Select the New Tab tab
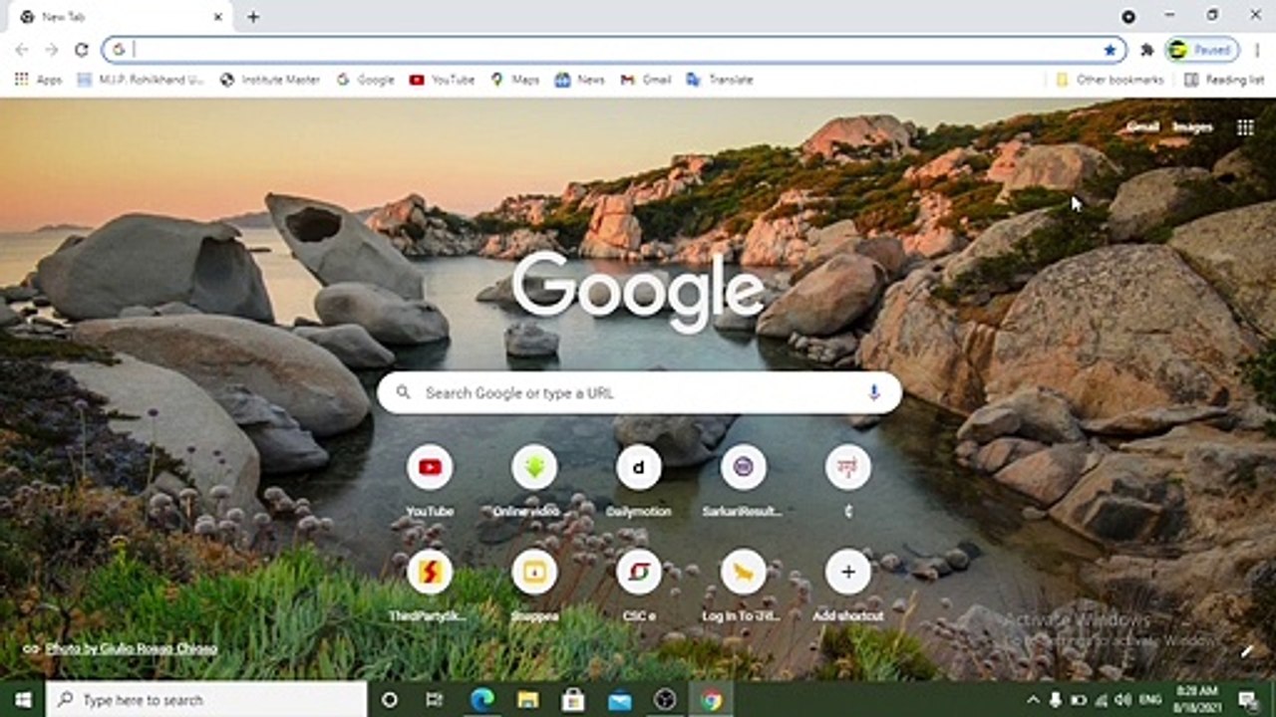 coord(120,17)
